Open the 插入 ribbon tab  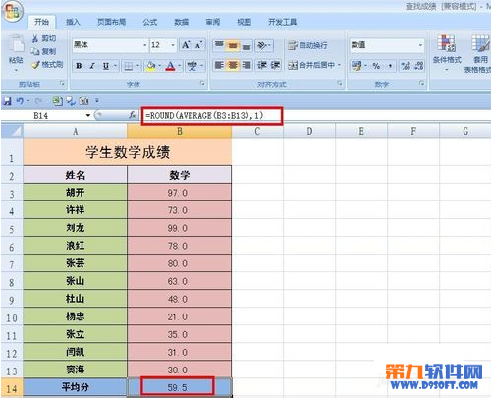[x=73, y=22]
